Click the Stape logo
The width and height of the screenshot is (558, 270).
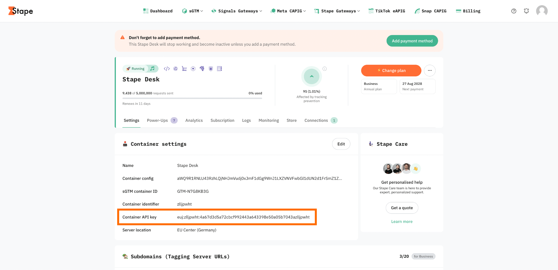[20, 11]
